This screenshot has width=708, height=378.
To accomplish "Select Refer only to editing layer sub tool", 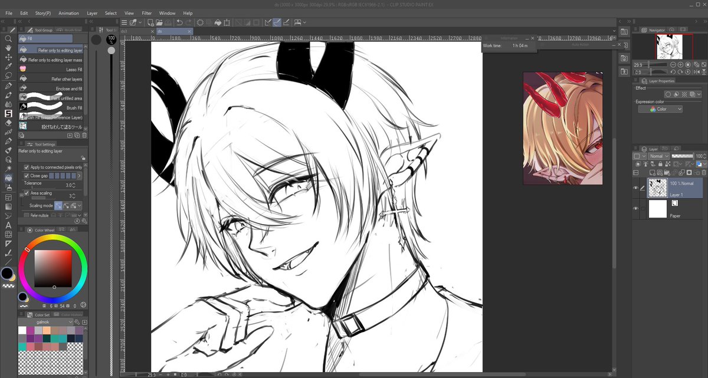I will click(51, 50).
